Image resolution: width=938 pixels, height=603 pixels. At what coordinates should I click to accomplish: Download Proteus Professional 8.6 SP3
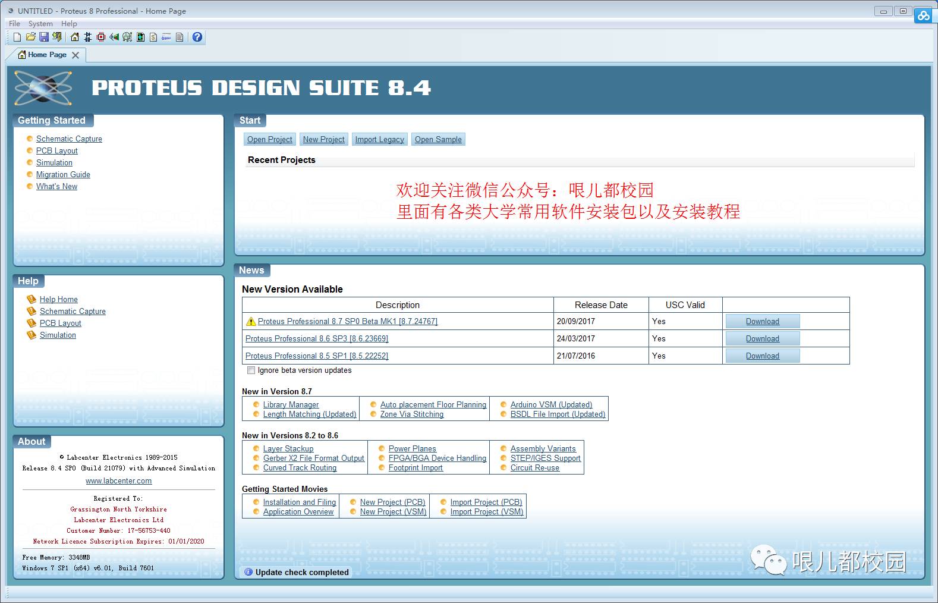click(763, 338)
